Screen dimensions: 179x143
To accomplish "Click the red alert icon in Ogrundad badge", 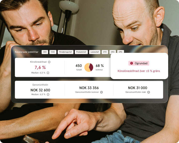I will [x=131, y=63].
